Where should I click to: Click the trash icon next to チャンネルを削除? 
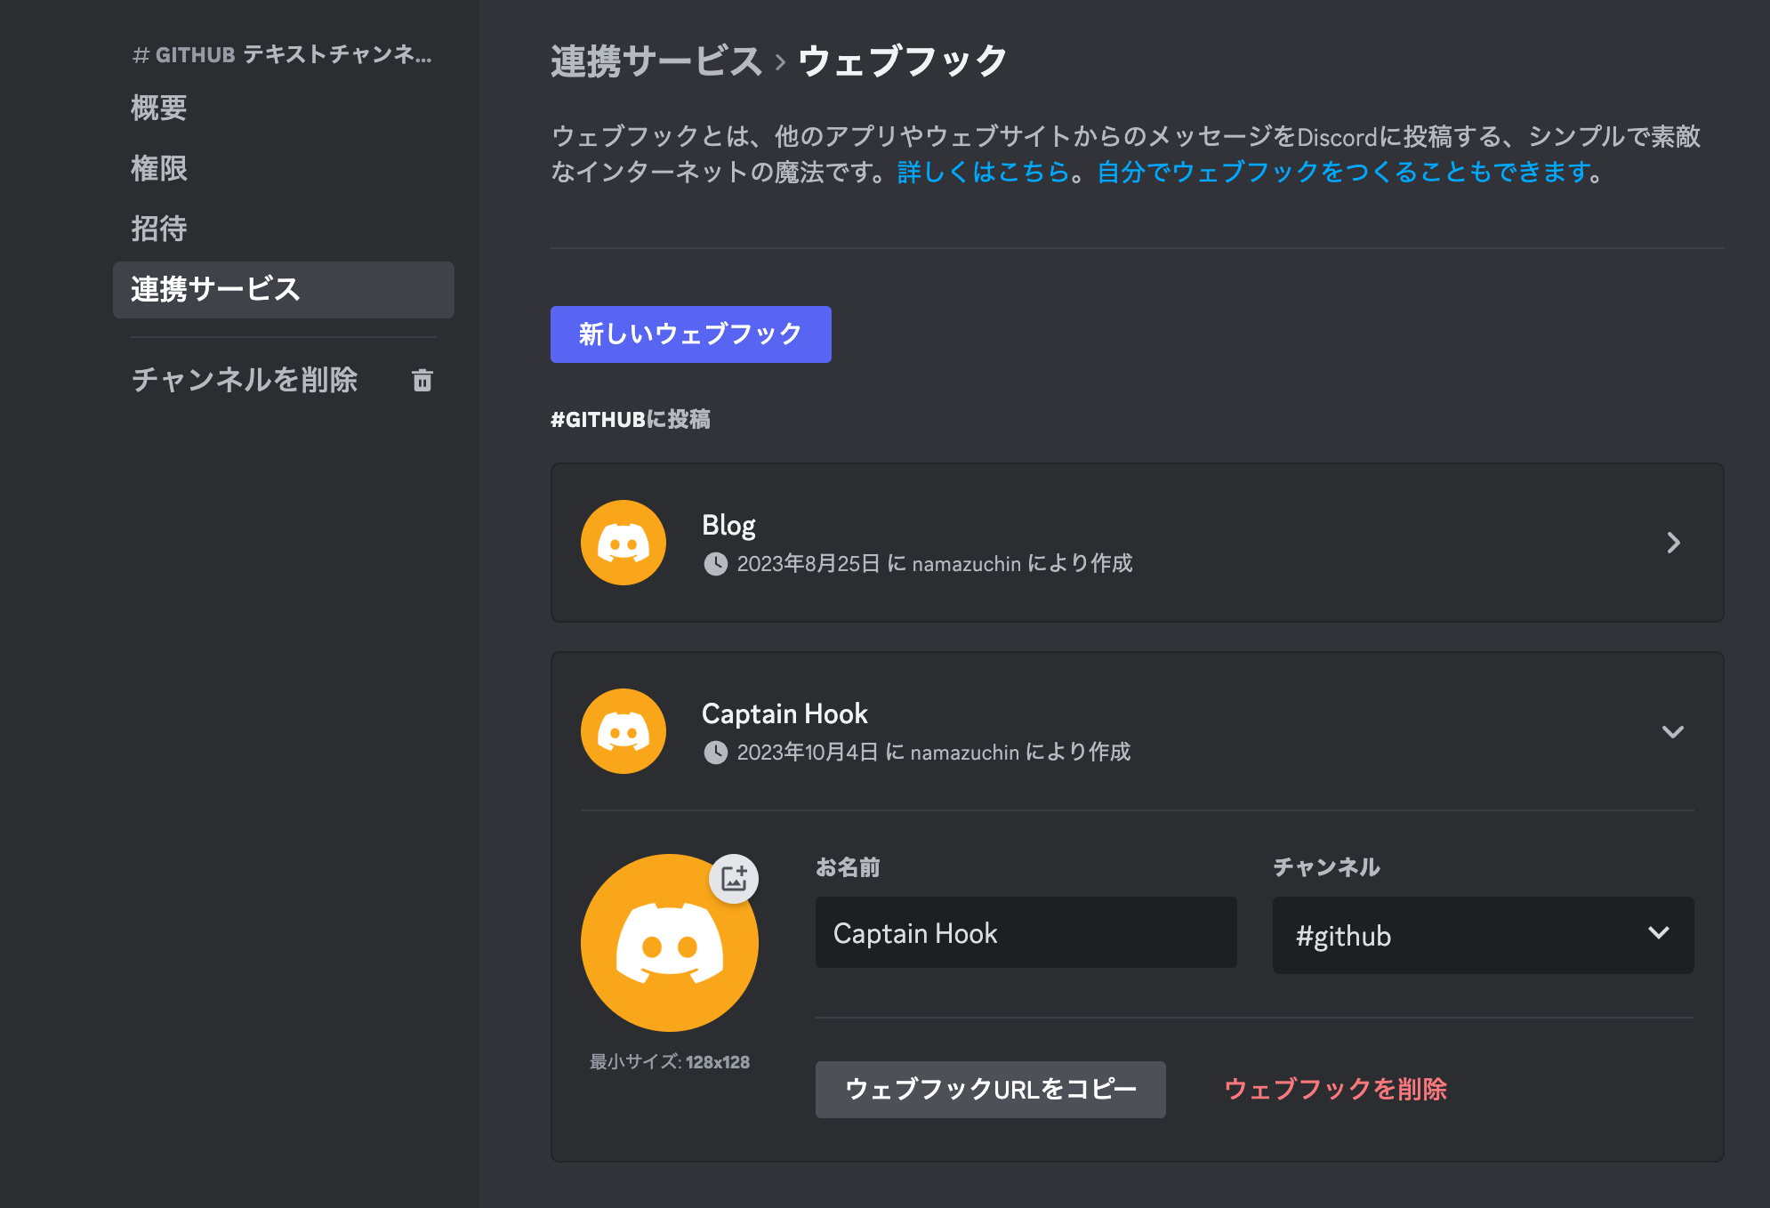click(x=422, y=381)
